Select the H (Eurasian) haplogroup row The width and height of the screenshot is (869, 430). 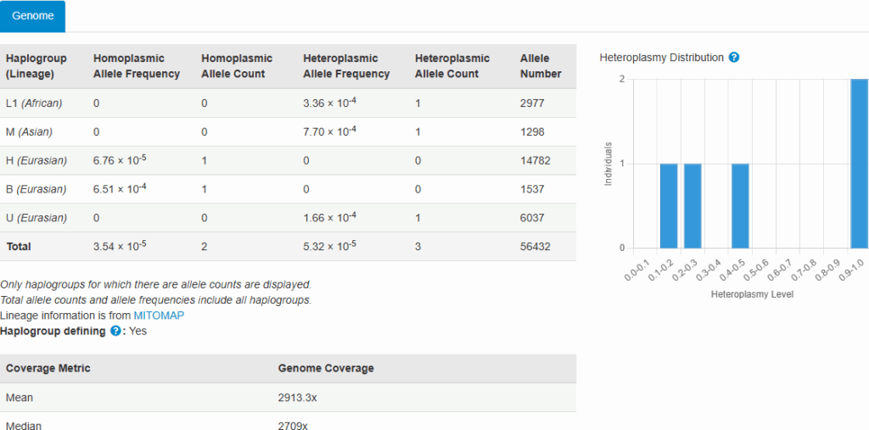tap(36, 161)
